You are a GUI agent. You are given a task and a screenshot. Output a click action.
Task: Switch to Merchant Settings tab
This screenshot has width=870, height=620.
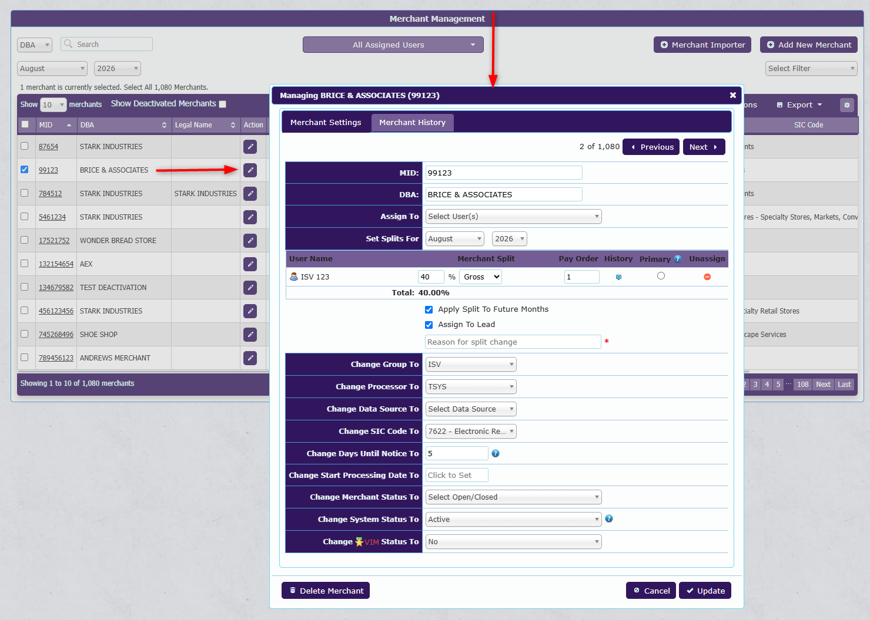(326, 123)
